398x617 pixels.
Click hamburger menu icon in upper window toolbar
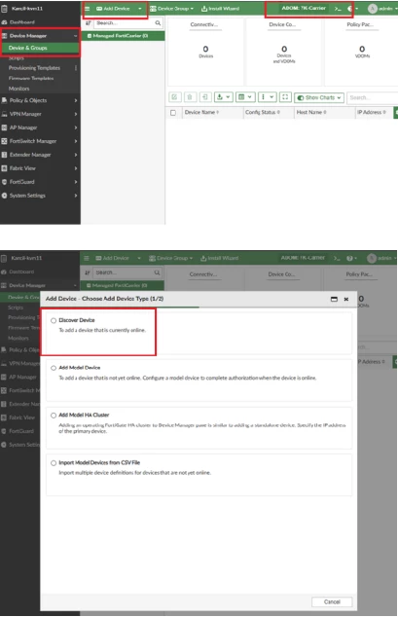(x=88, y=8)
